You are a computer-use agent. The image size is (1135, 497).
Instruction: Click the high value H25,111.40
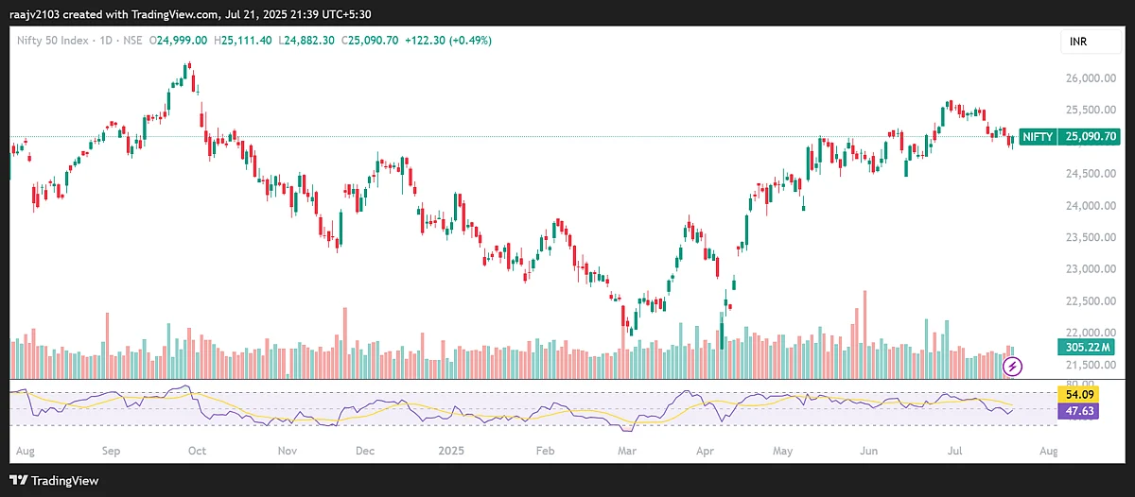click(x=245, y=41)
